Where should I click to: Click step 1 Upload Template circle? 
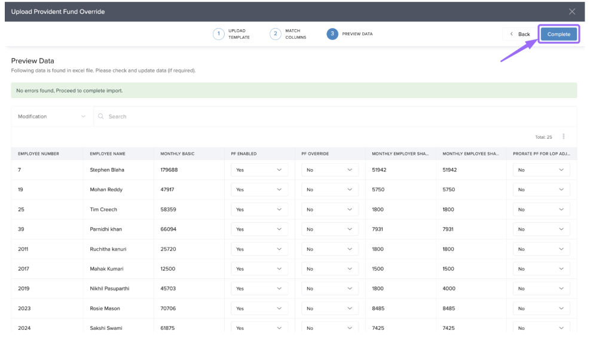pos(219,34)
